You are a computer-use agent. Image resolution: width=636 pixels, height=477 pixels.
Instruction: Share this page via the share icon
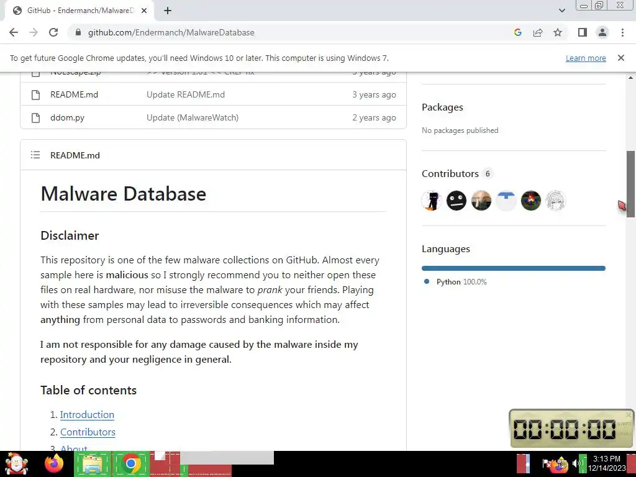[x=538, y=32]
